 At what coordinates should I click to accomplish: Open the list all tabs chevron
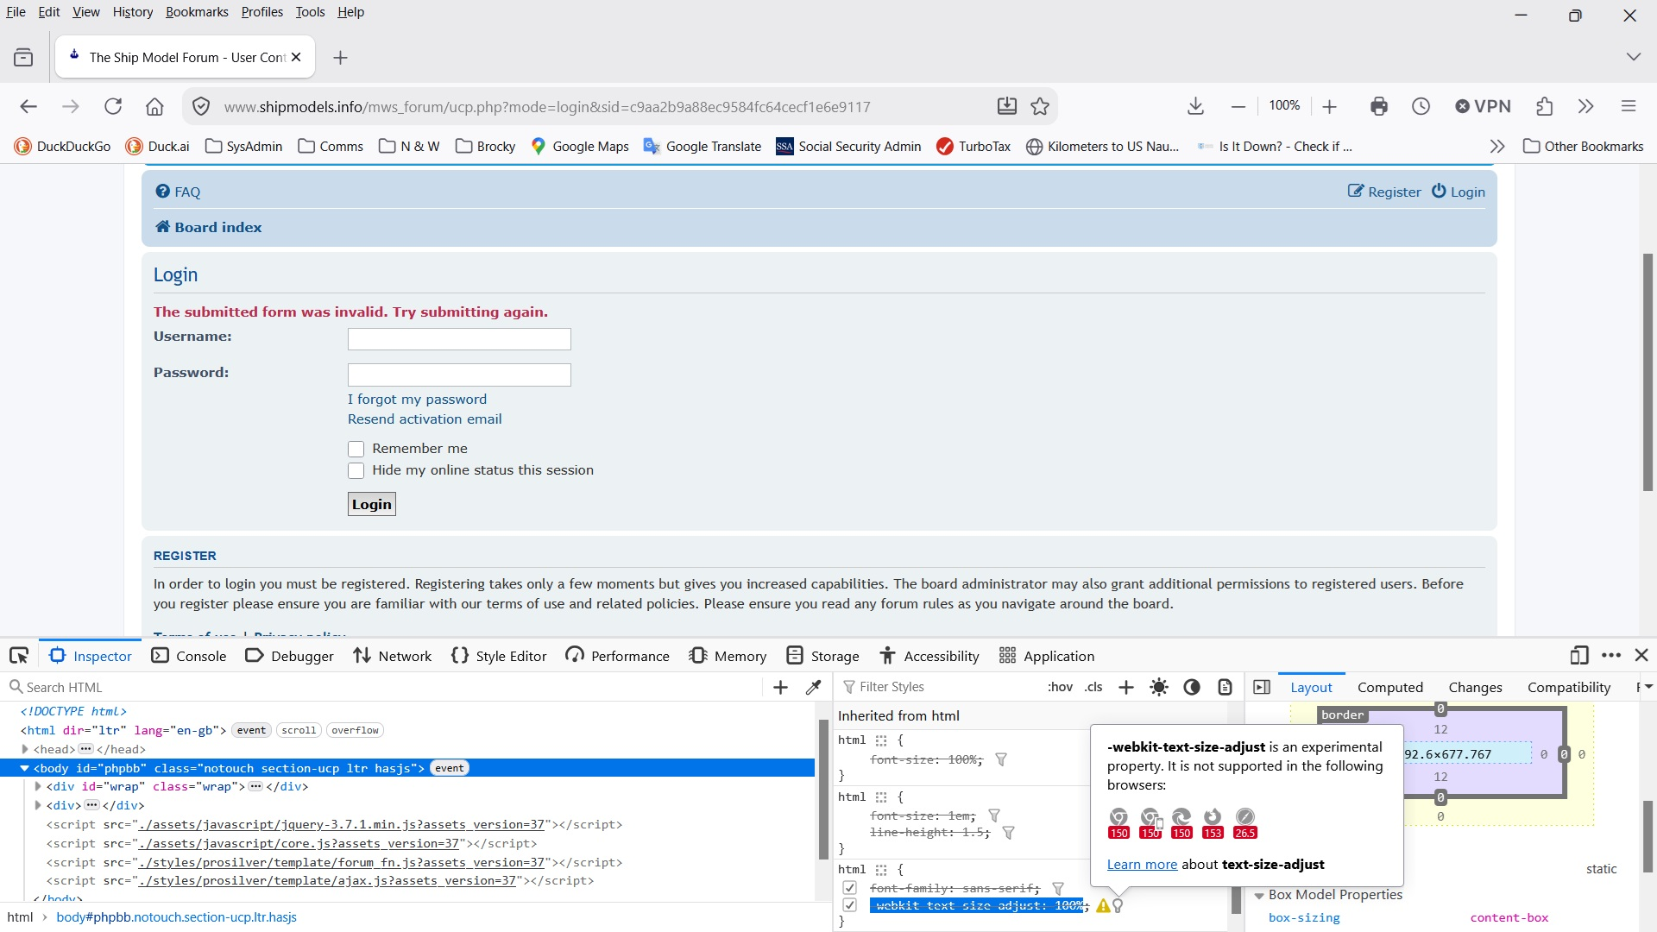(x=1633, y=57)
